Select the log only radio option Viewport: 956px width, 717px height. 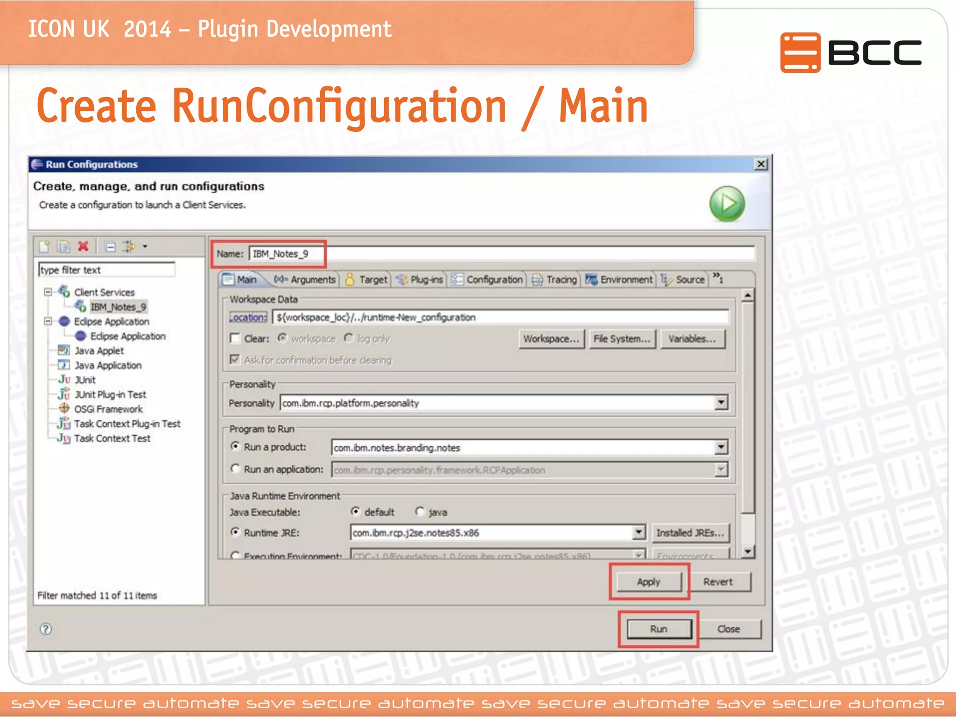(348, 337)
